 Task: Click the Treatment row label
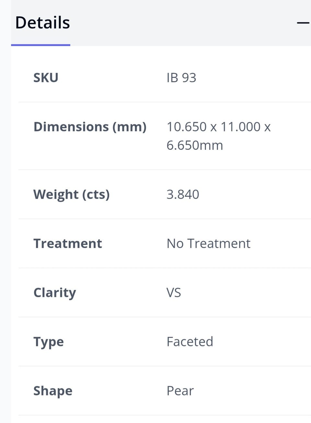(67, 243)
